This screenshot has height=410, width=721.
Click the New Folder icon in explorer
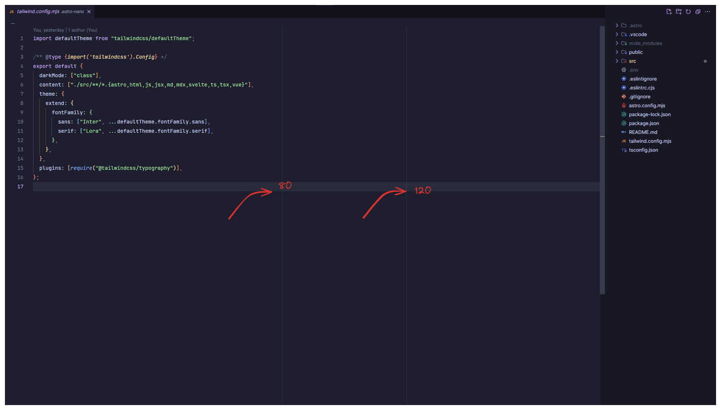point(679,11)
